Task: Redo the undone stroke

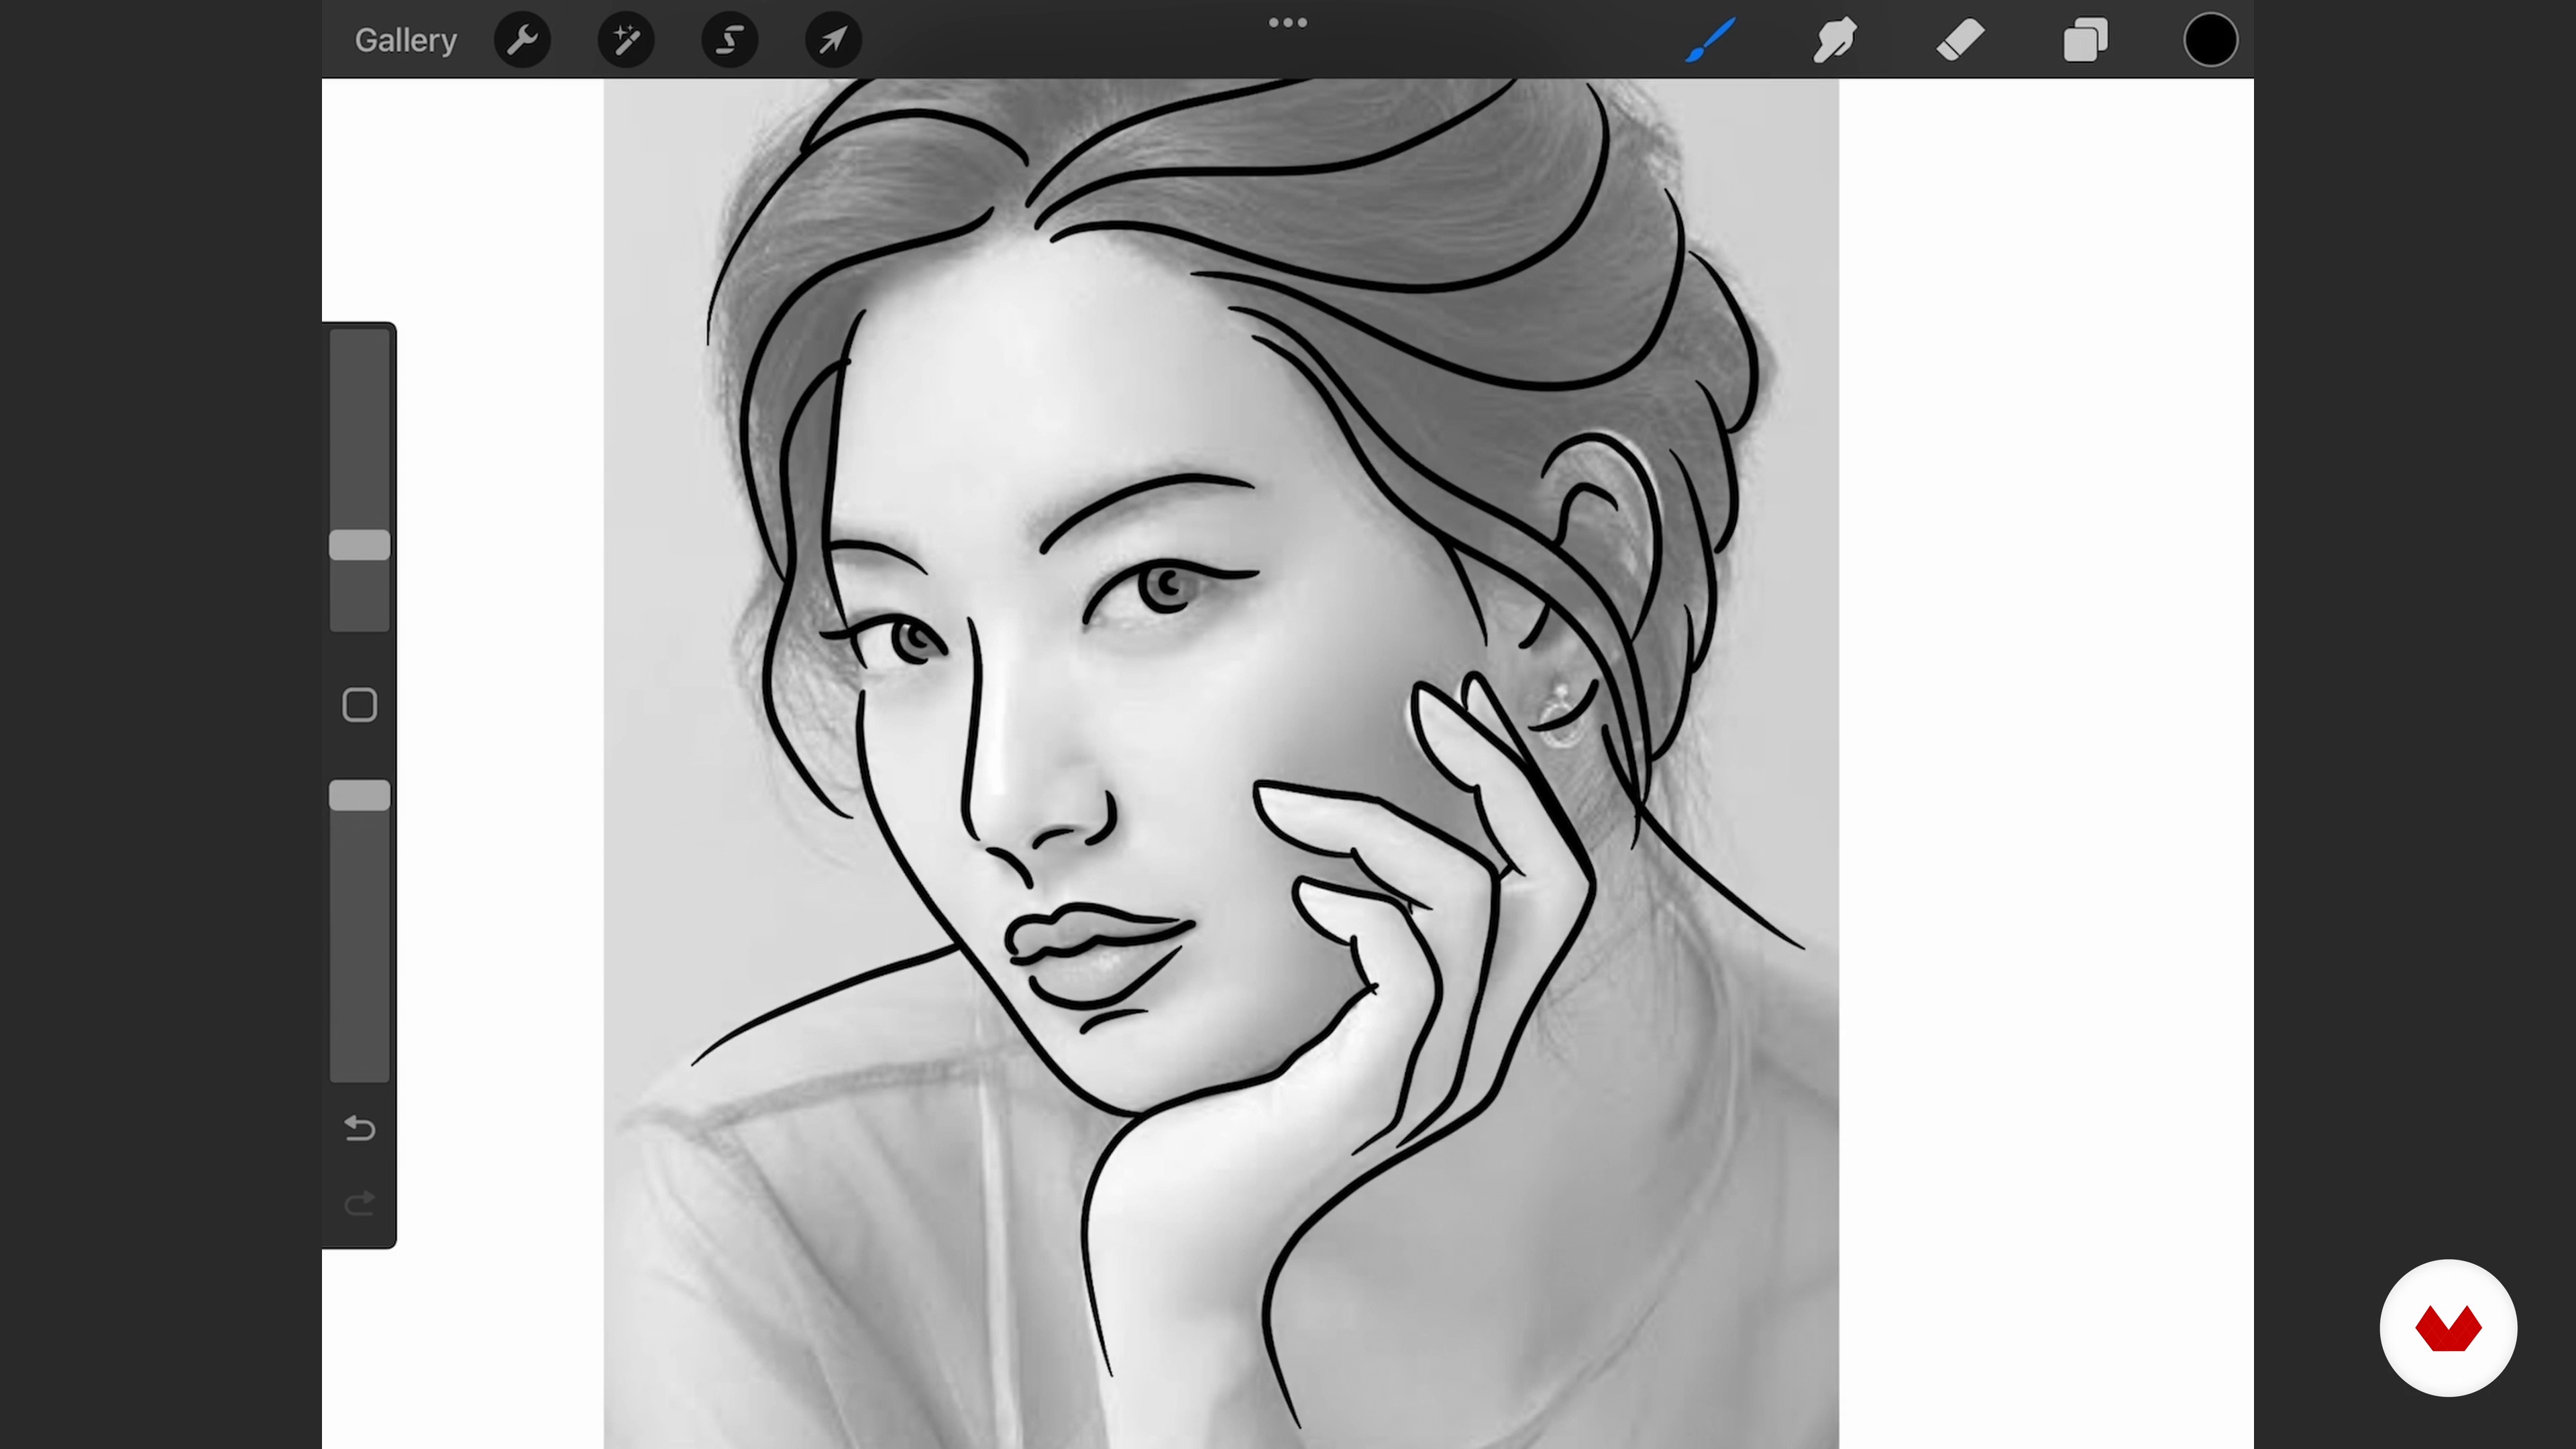Action: pos(359,1203)
